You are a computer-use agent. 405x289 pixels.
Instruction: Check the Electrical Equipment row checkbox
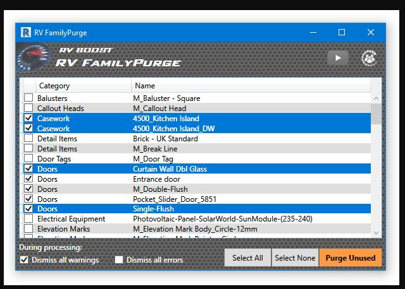(x=28, y=218)
